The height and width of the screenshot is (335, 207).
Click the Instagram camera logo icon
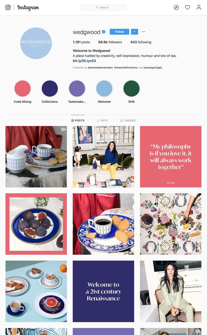click(x=8, y=7)
